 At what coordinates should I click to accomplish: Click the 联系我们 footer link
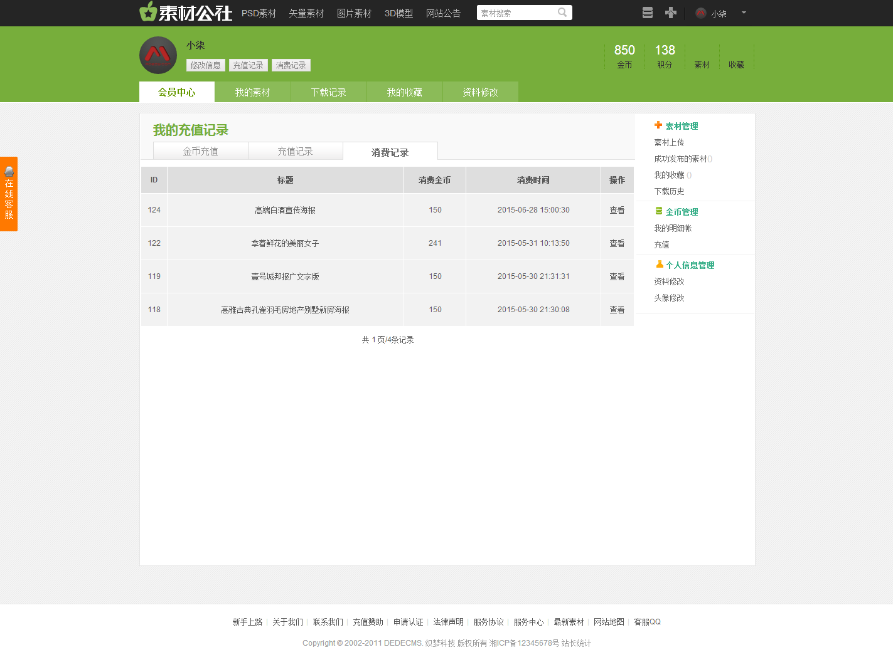[328, 622]
